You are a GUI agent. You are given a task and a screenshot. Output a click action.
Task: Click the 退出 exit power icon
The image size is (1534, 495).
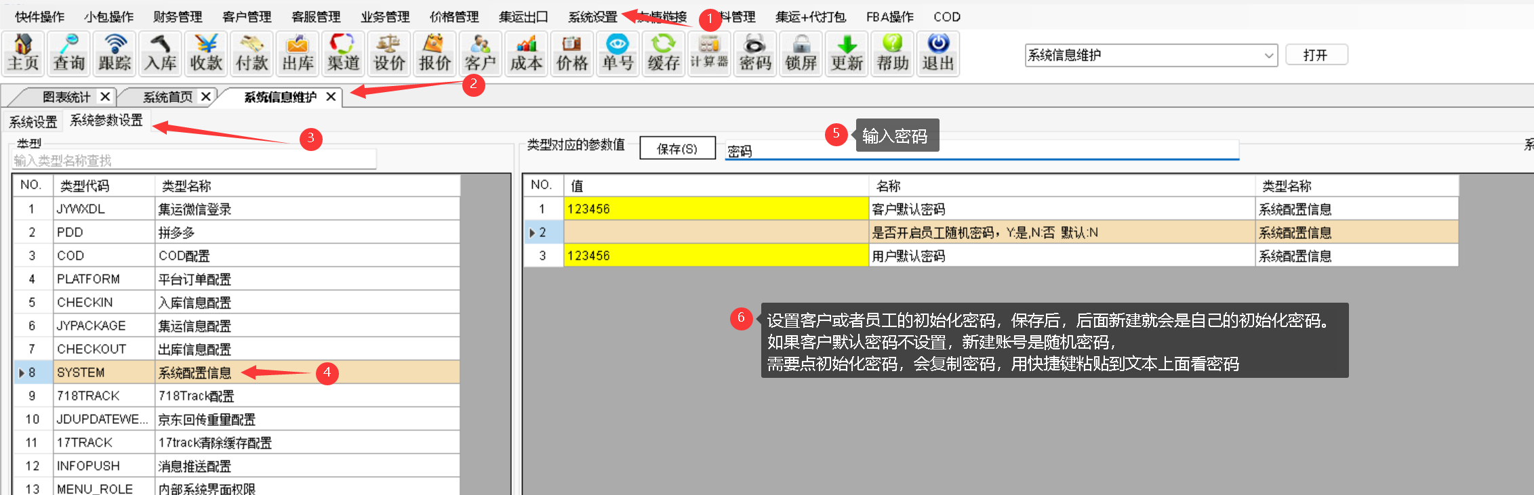tap(938, 53)
